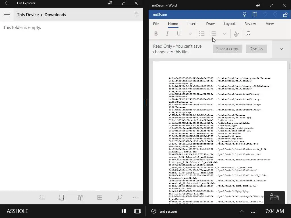Click 'Downloads' in breadcrumb path
Viewport: 291px width, 218px height.
(55, 15)
